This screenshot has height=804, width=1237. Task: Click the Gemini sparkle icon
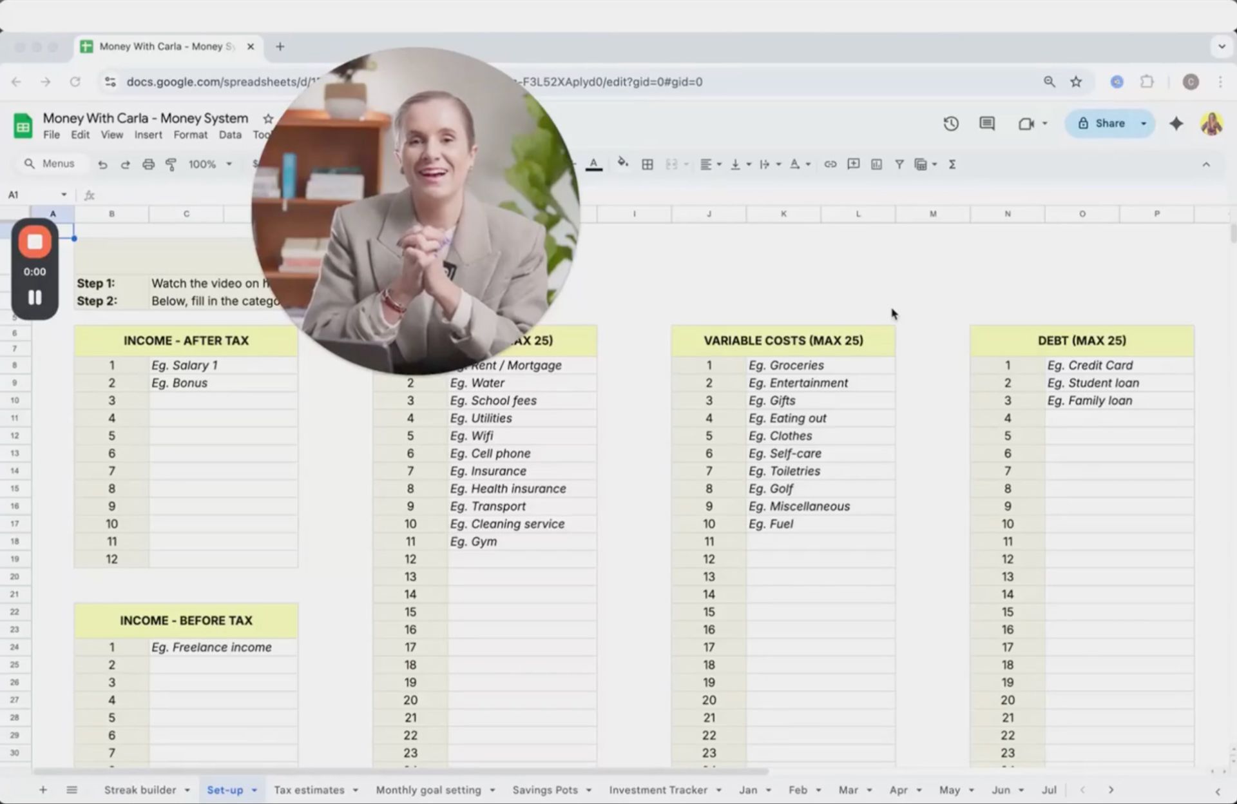1176,123
